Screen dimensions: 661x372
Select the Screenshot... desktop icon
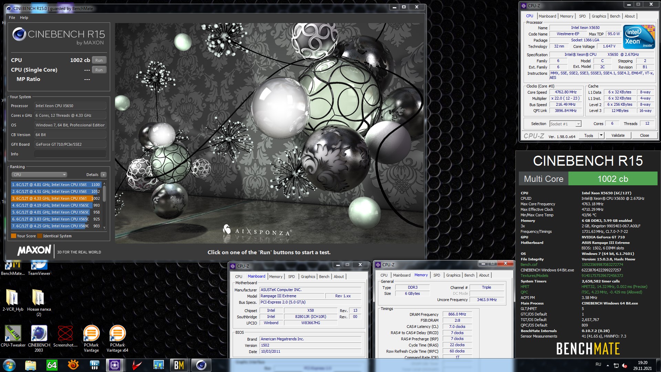coord(65,336)
